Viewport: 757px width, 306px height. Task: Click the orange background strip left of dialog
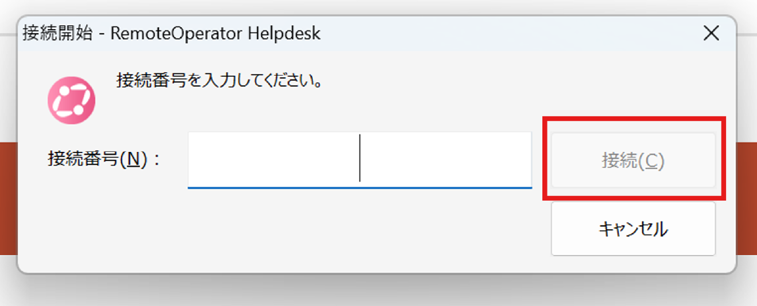[8, 198]
